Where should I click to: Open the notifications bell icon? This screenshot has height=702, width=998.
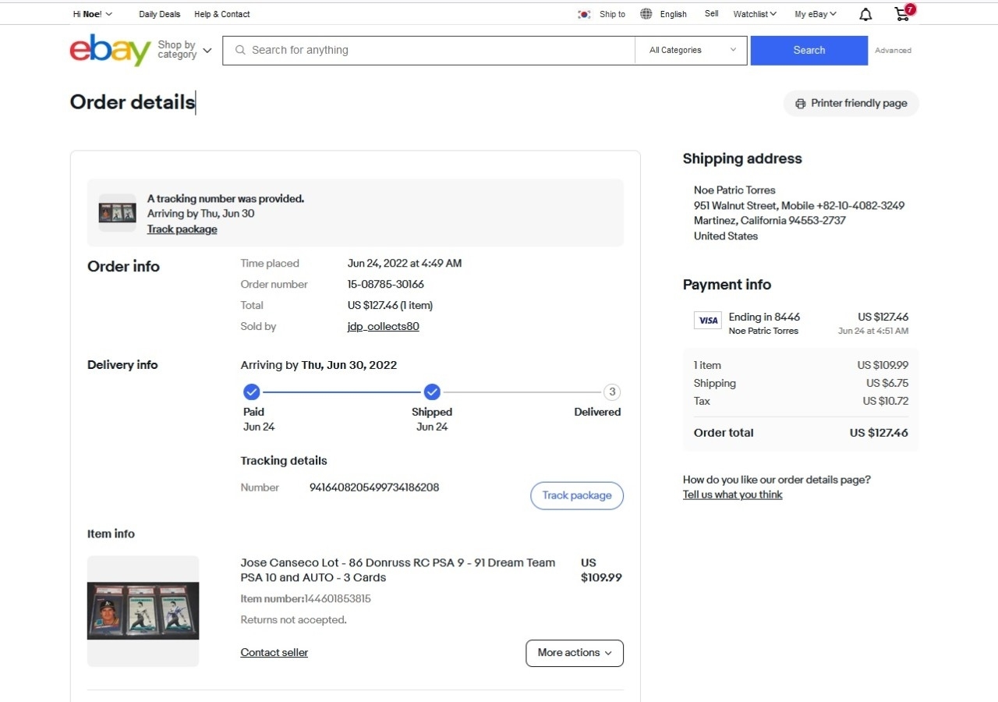[x=865, y=14]
